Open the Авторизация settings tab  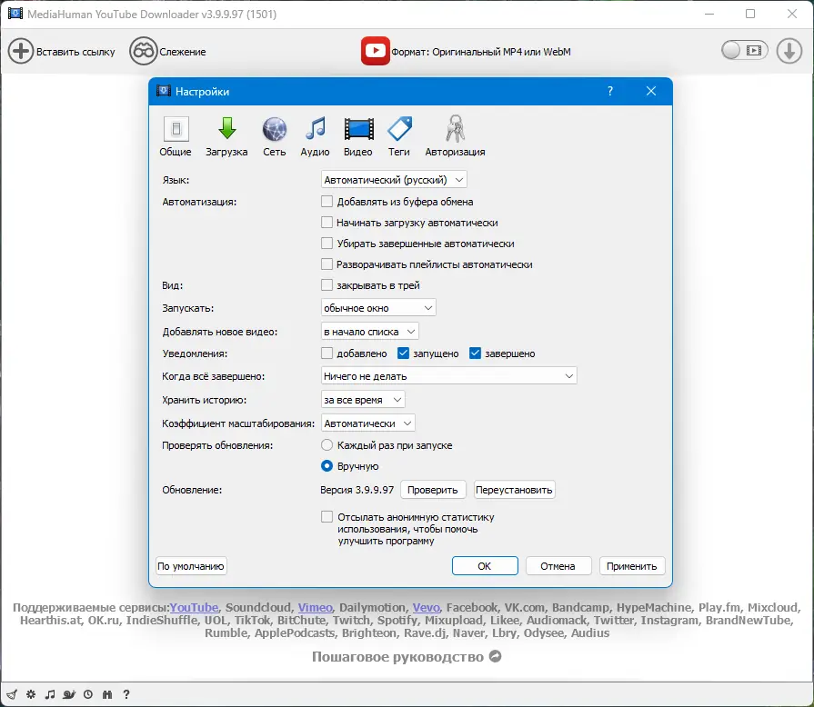tap(456, 136)
